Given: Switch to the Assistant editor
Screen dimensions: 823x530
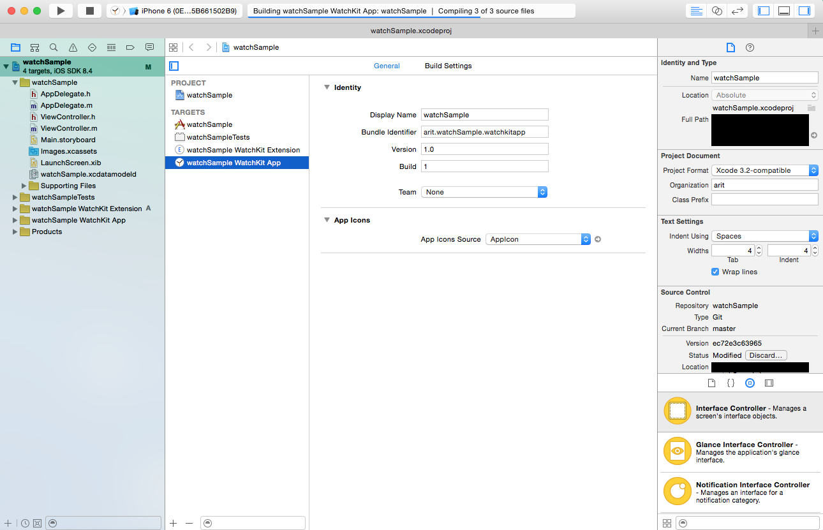Looking at the screenshot, I should tap(717, 11).
